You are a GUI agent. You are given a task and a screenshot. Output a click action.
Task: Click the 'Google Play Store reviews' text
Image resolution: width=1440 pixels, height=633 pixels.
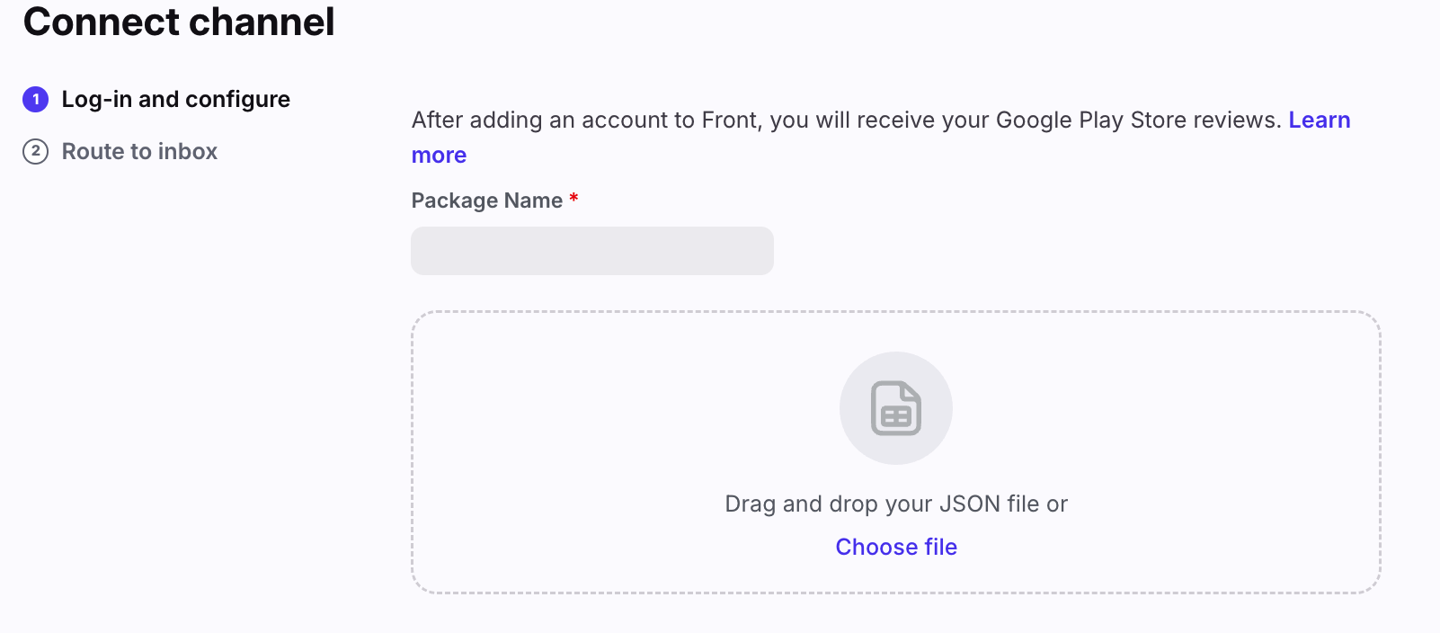1138,120
